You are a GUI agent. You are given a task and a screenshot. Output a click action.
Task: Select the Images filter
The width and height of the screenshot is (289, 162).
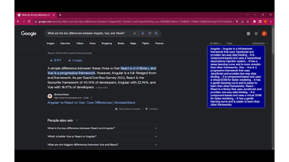[x=50, y=43]
